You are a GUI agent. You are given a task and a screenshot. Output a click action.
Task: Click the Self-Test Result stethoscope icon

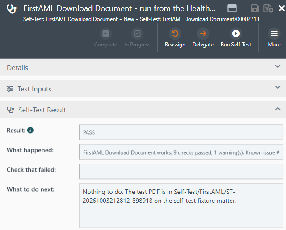[10, 110]
